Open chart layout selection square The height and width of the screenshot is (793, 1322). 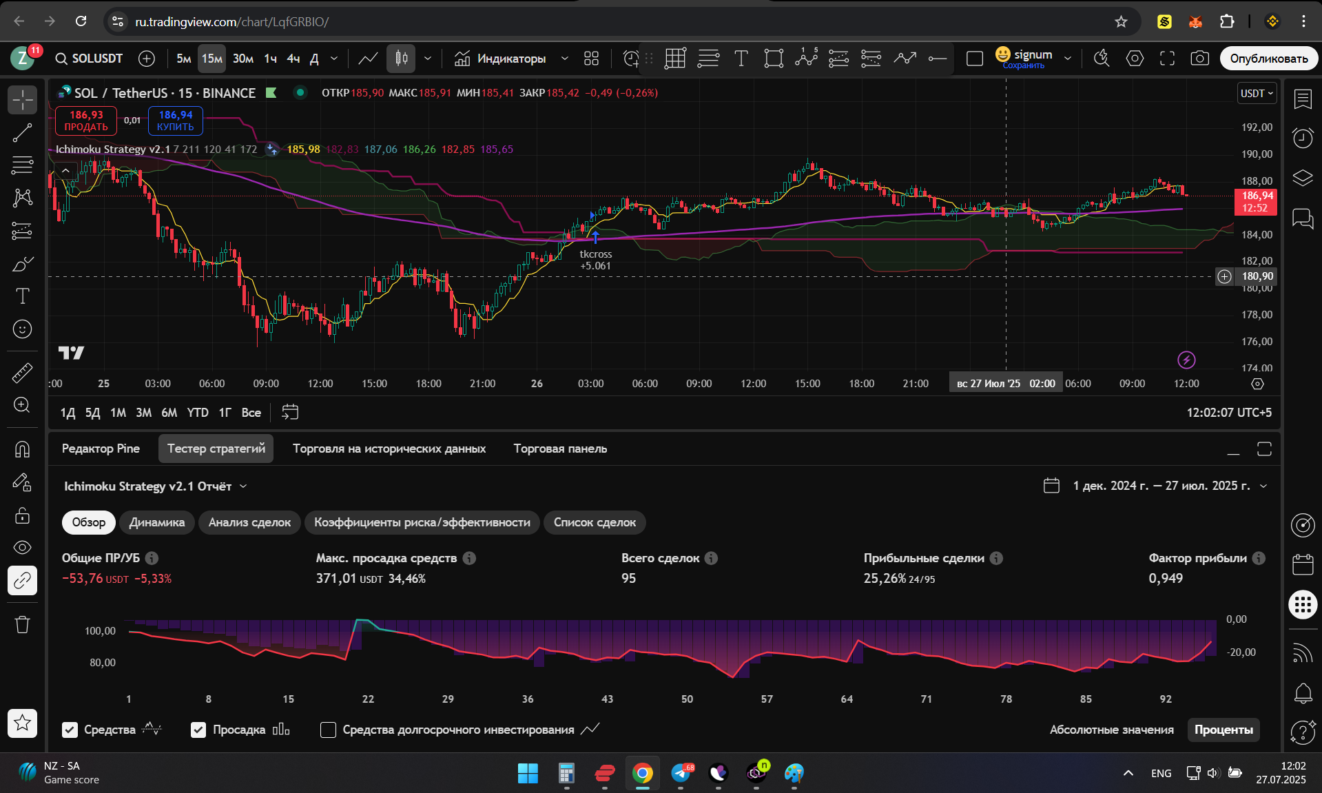(x=975, y=59)
